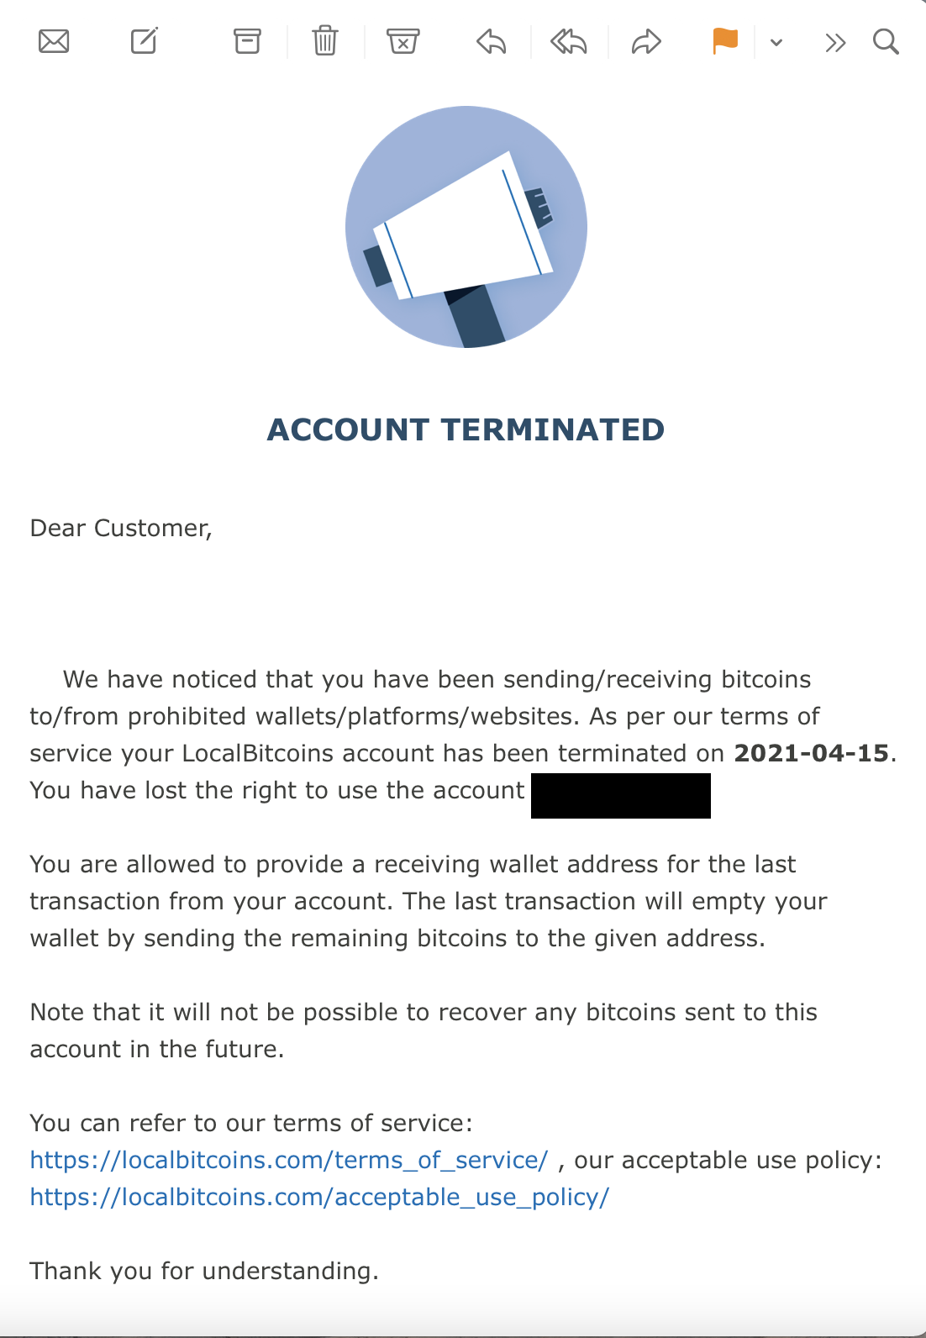The image size is (926, 1338).
Task: Archive this email
Action: click(x=247, y=41)
